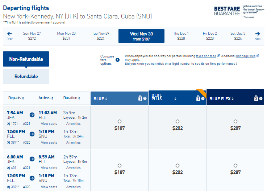This screenshot has height=191, width=267.
Task: Open the Compare fare options arrow icon
Action: [117, 60]
